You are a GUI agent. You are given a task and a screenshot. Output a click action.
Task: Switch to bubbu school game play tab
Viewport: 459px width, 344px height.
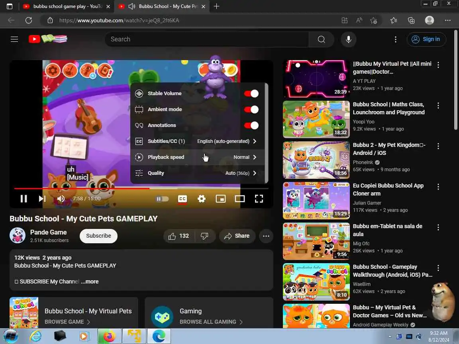(67, 6)
